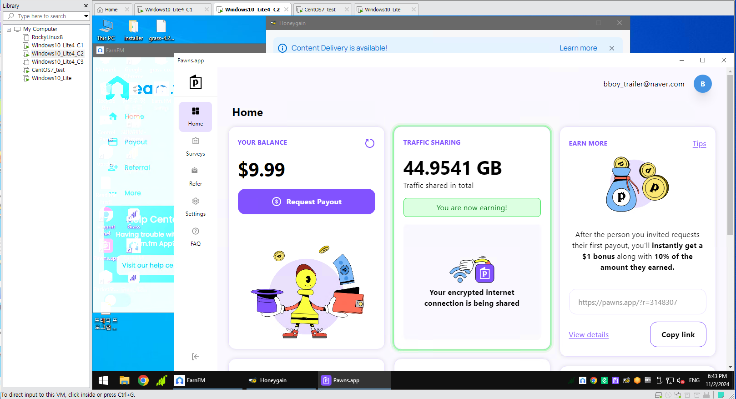Click the VMware network adapter status icon
Image resolution: width=736 pixels, height=399 pixels.
(678, 395)
